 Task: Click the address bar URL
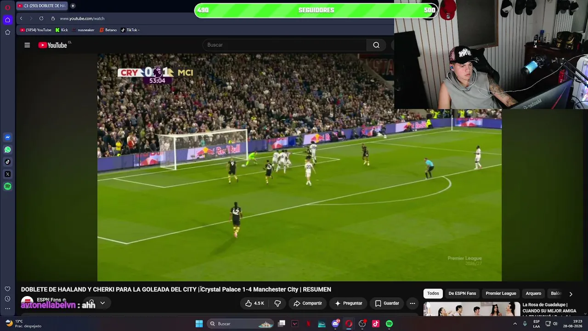pos(82,18)
